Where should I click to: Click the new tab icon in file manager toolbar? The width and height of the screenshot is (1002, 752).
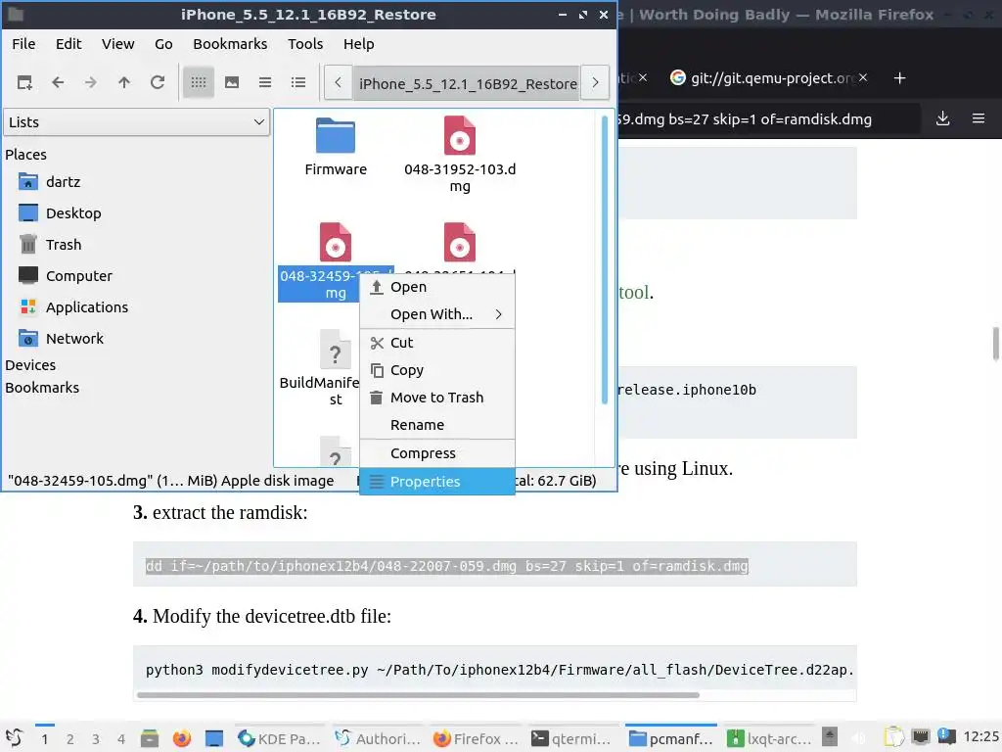pos(24,82)
